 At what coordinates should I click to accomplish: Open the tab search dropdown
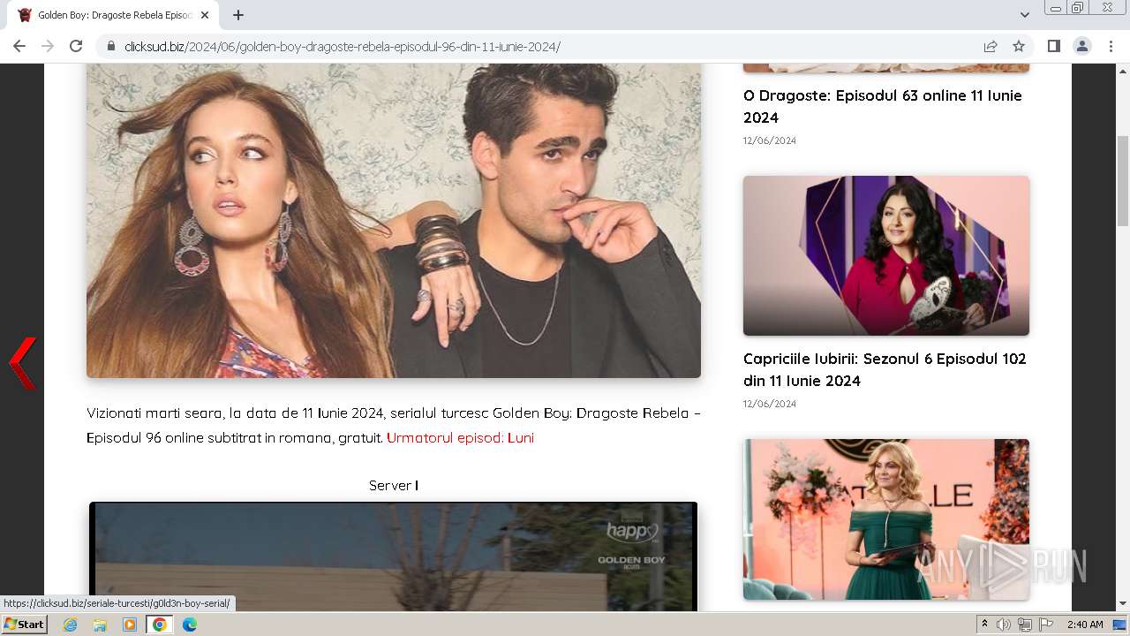click(x=1024, y=15)
